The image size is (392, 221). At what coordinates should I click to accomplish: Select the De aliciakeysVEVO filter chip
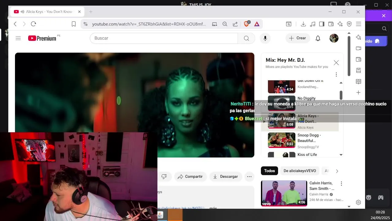(x=300, y=171)
